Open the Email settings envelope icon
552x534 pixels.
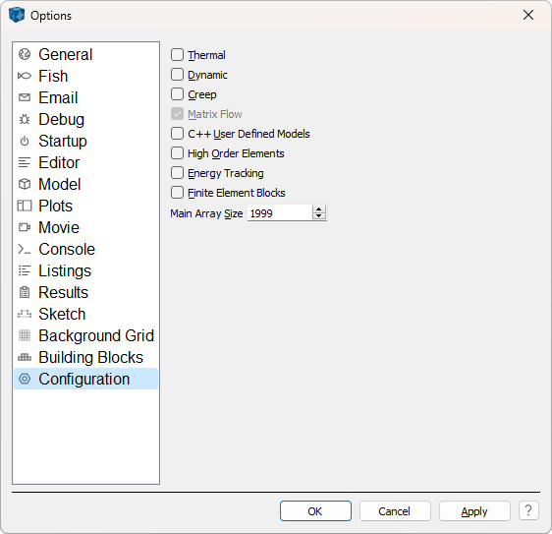point(25,97)
